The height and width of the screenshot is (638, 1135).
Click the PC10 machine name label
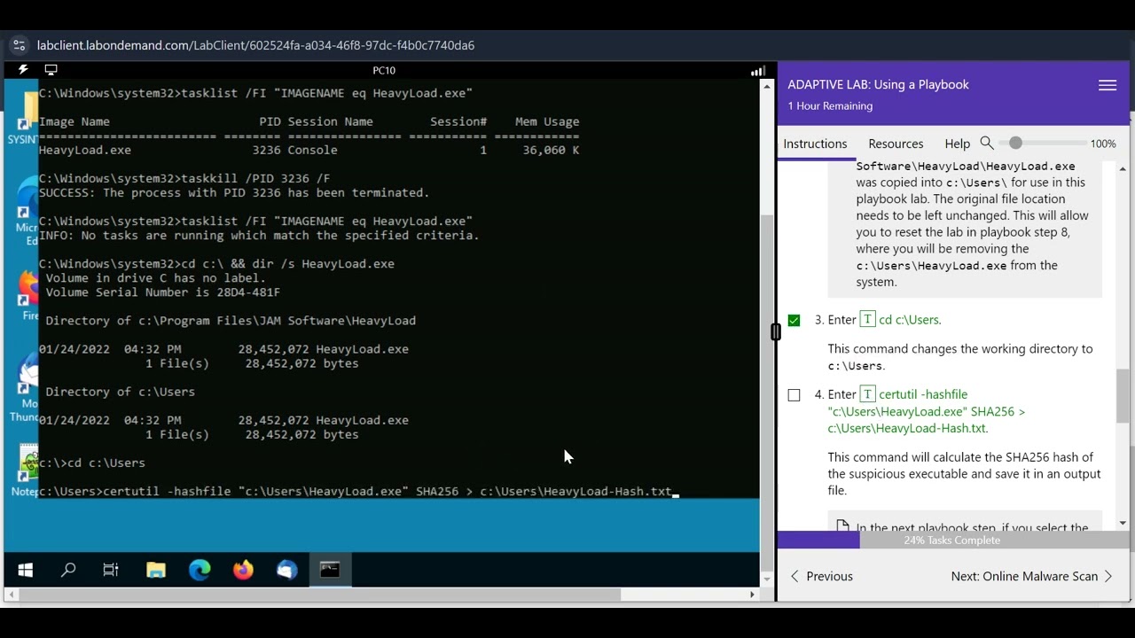384,70
